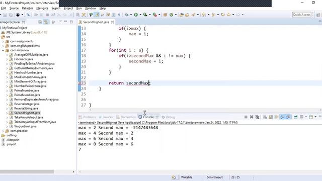This screenshot has height=181, width=322.
Task: Click the External Tools run icon
Action: 154,15
